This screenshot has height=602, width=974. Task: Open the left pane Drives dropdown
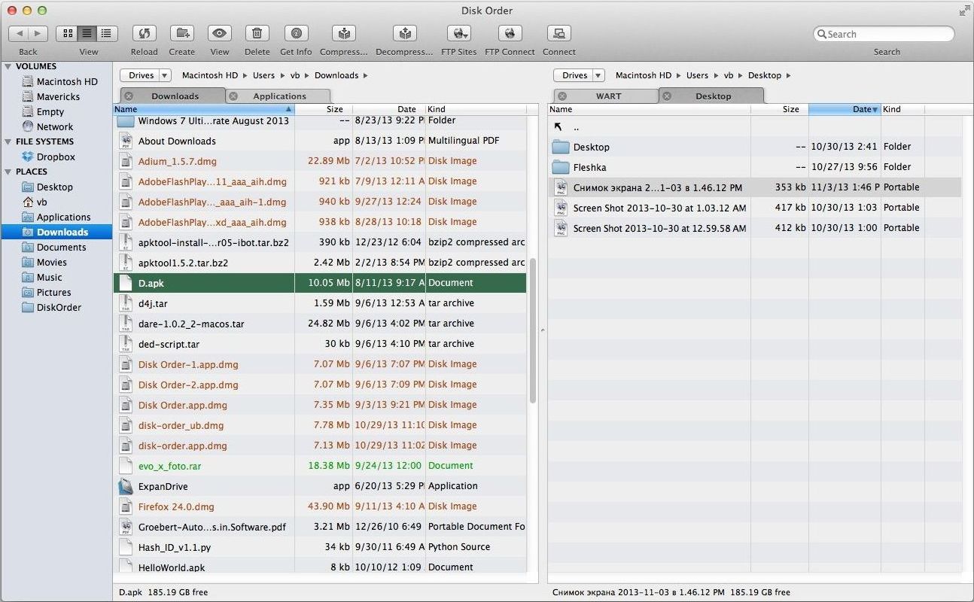[x=146, y=75]
